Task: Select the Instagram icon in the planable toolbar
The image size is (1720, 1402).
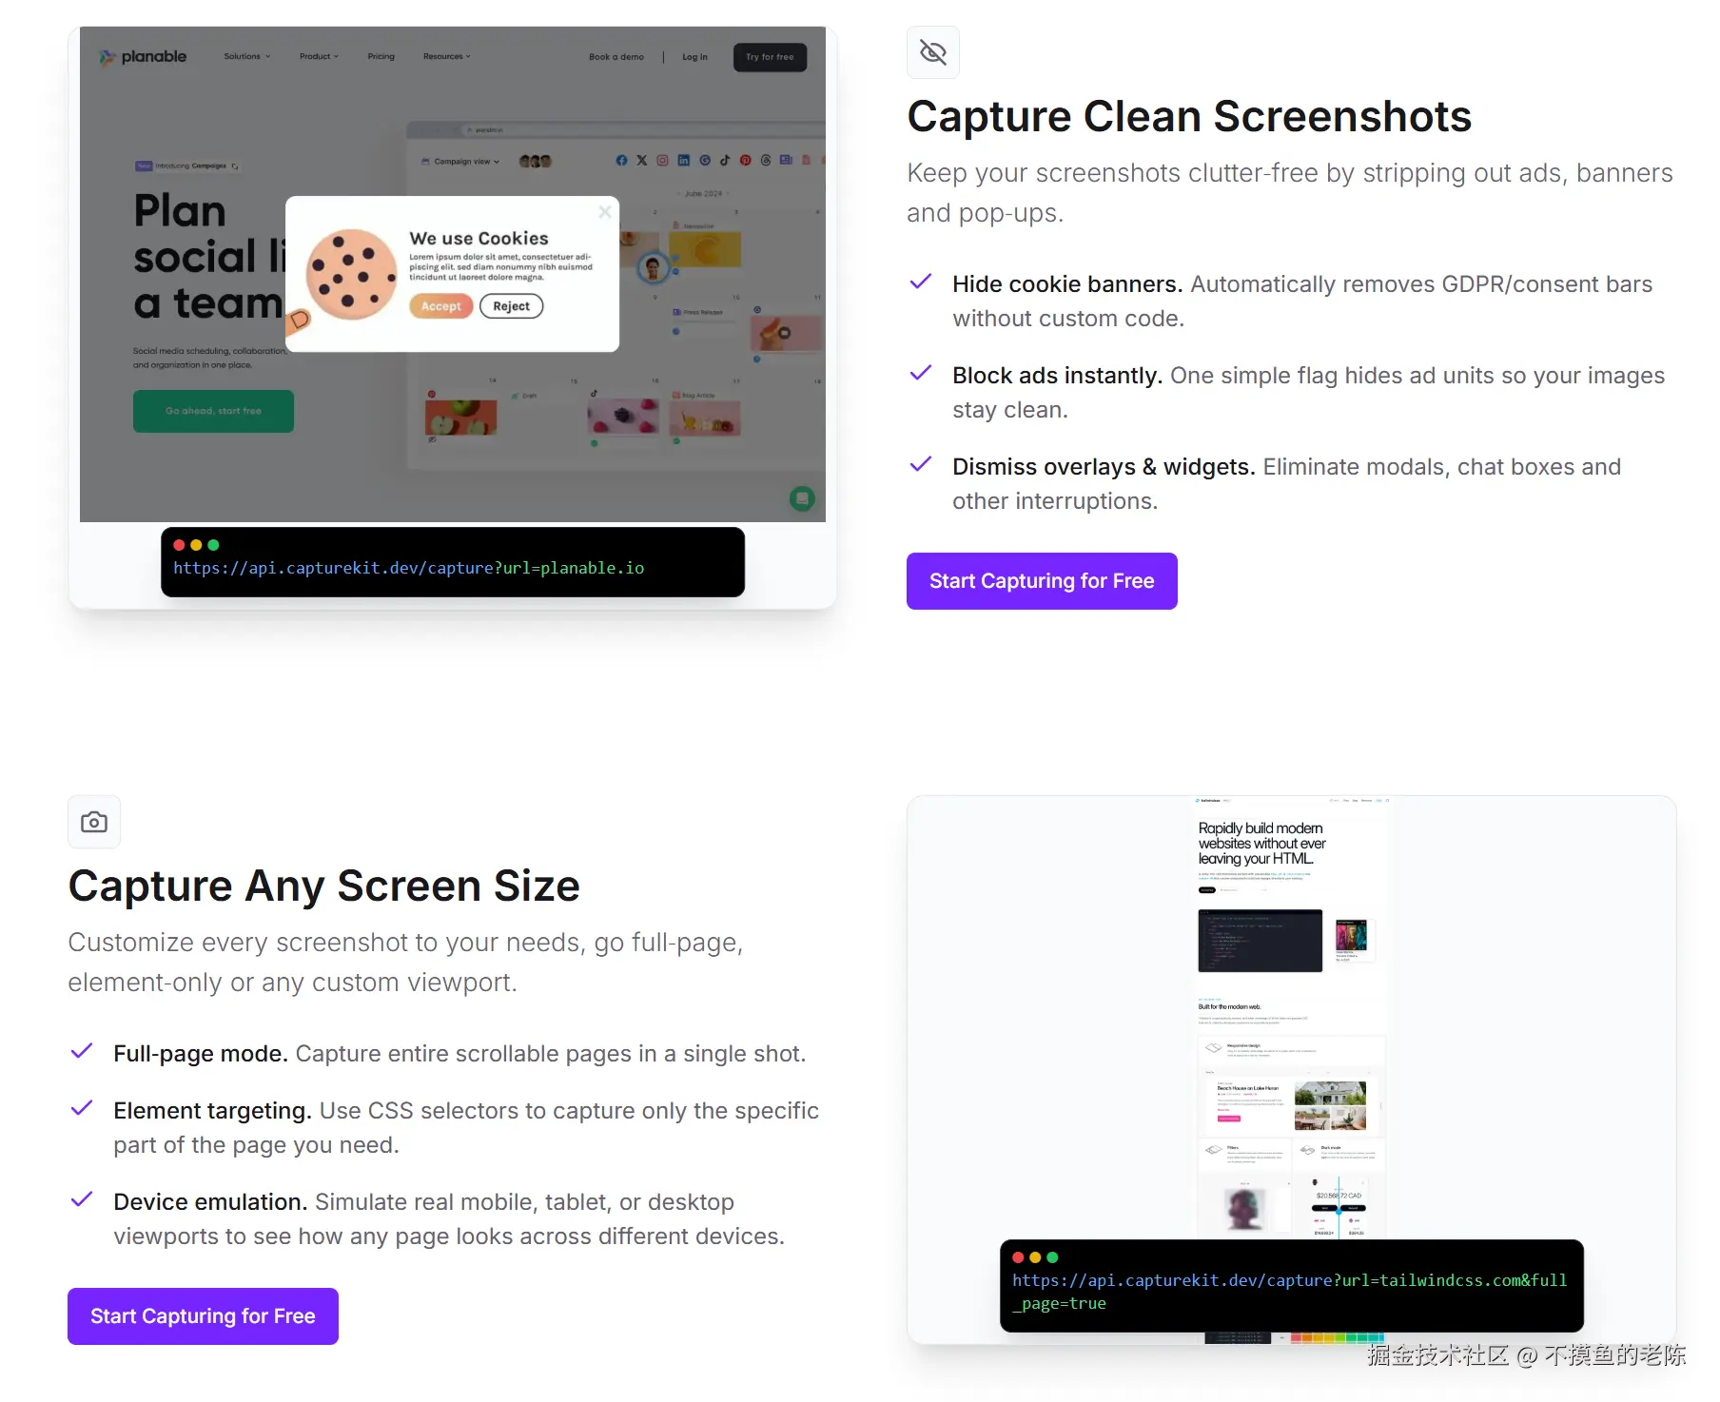Action: [x=662, y=161]
